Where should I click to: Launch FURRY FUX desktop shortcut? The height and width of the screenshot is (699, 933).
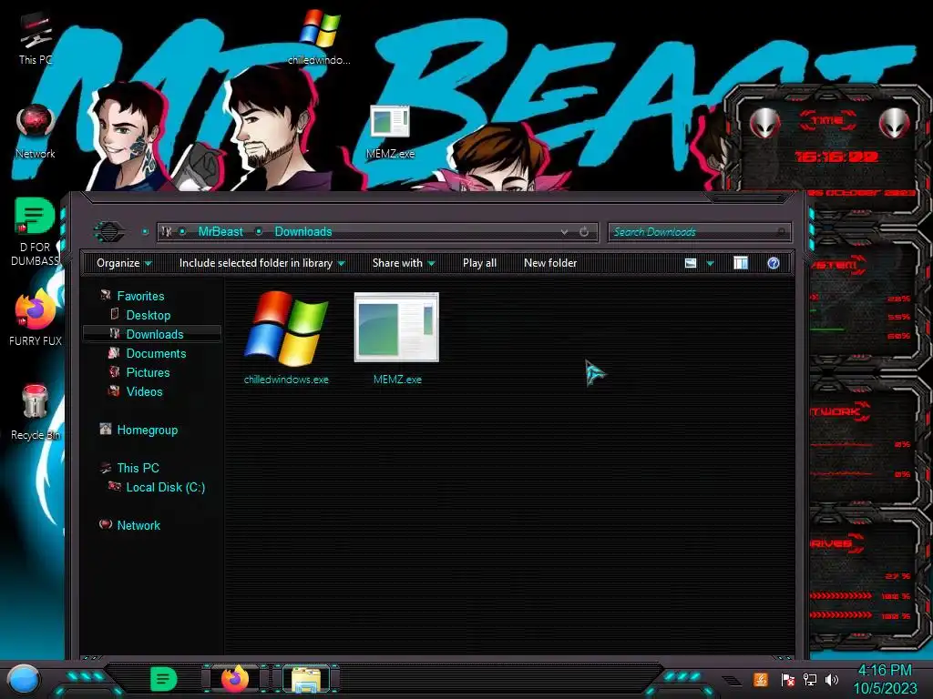[36, 318]
